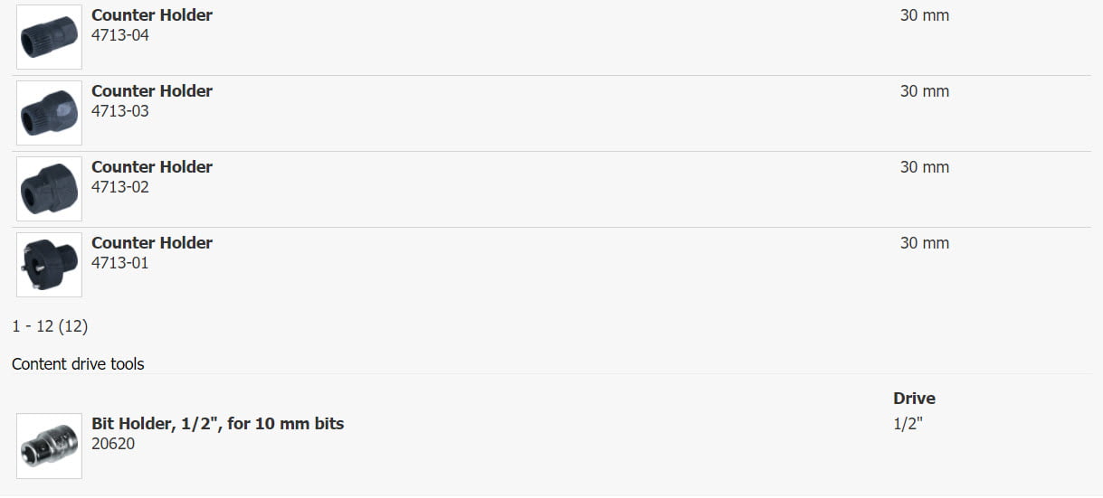Click Counter Holder title above 4713-04
The width and height of the screenshot is (1103, 498).
pos(152,15)
